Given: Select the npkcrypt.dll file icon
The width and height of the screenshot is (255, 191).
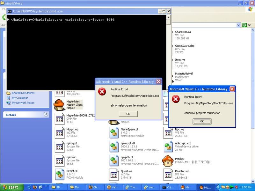Looking at the screenshot, I should pyautogui.click(x=114, y=147).
